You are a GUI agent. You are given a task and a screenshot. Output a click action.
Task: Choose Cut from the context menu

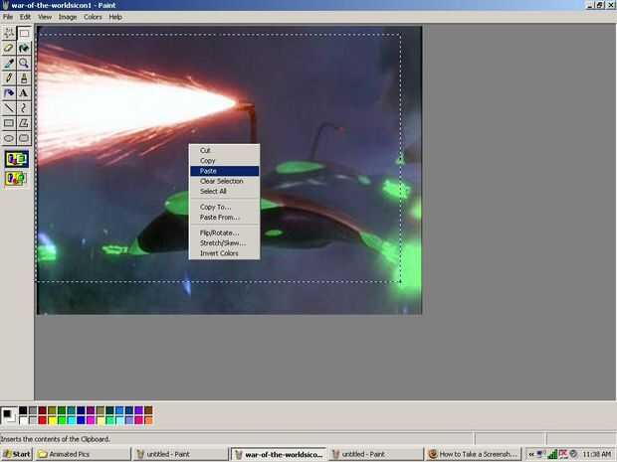[224, 150]
